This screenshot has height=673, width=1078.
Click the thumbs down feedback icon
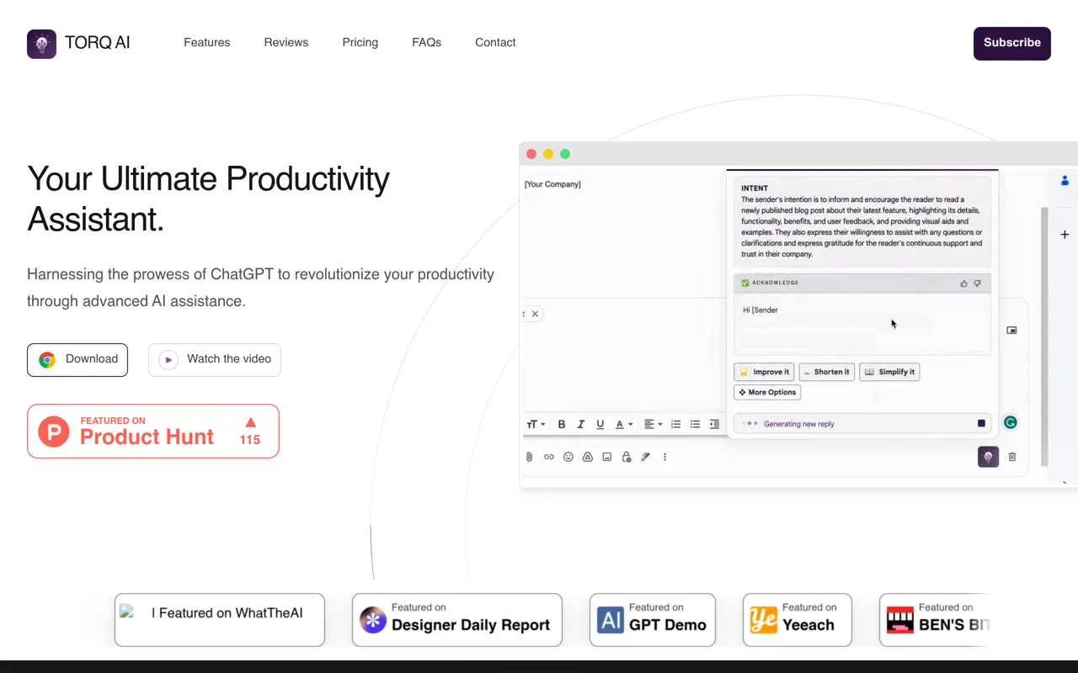(x=978, y=284)
